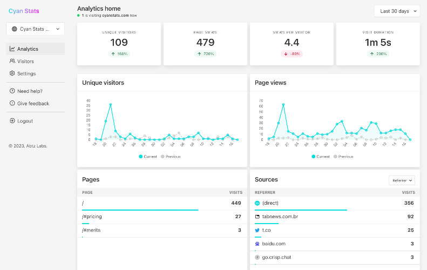Click the 356 visits value
Screen dimensions: 427x270
pos(409,203)
